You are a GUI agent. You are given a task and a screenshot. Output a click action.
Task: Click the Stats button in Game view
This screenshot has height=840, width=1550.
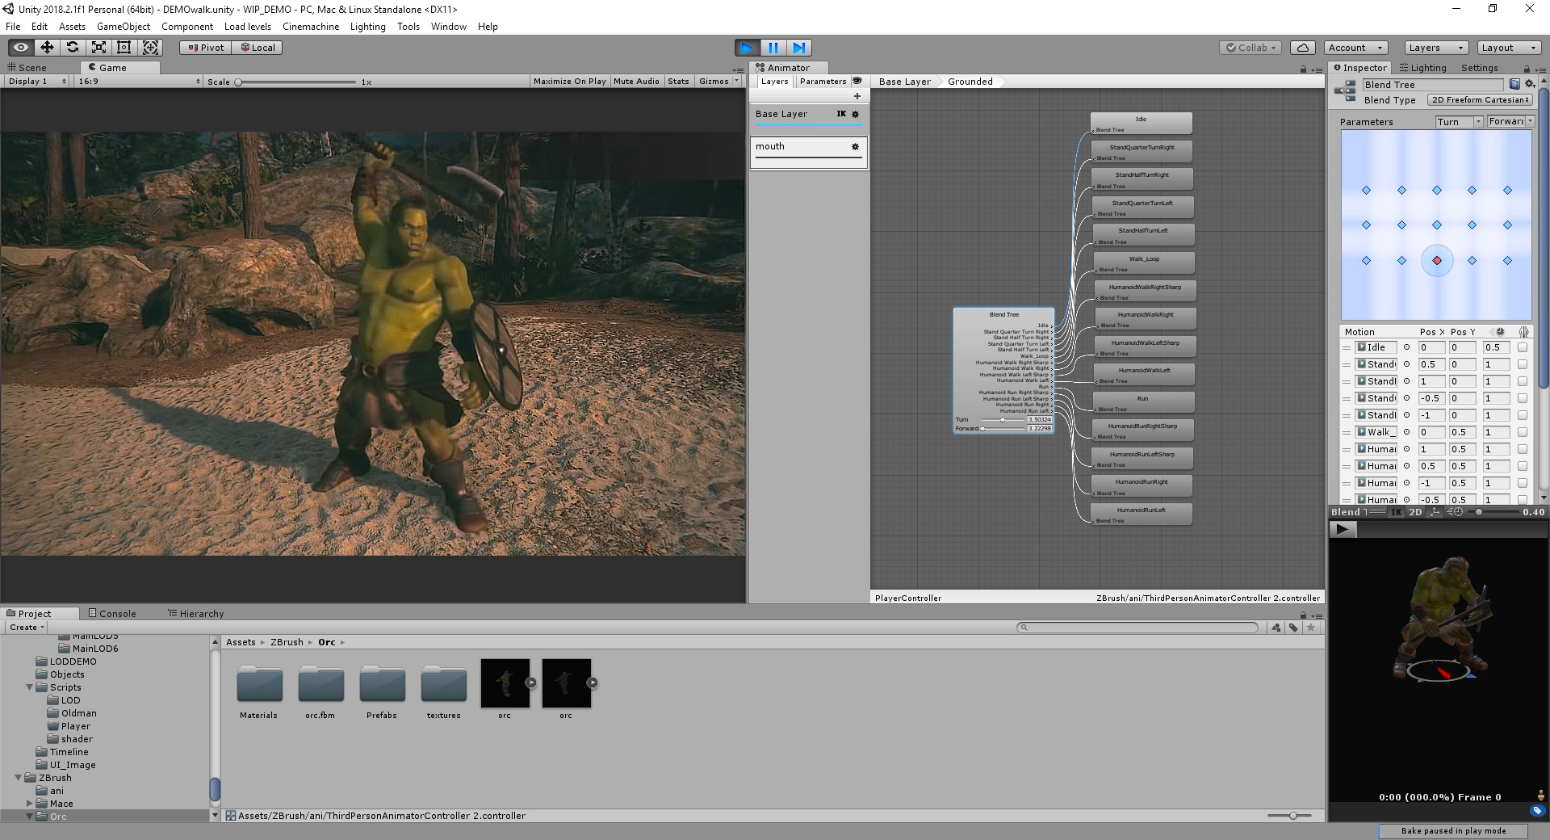click(678, 82)
